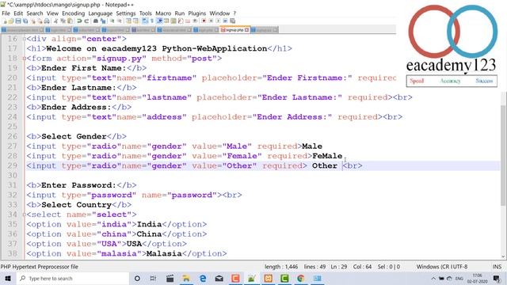The image size is (507, 285).
Task: Toggle synchronize vertical scrolling icon
Action: tap(128, 21)
